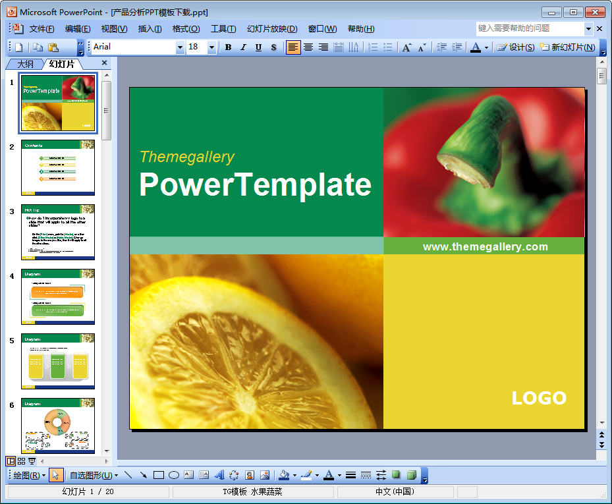The height and width of the screenshot is (504, 612).
Task: Switch to the 大纲 outline tab
Action: (x=25, y=64)
